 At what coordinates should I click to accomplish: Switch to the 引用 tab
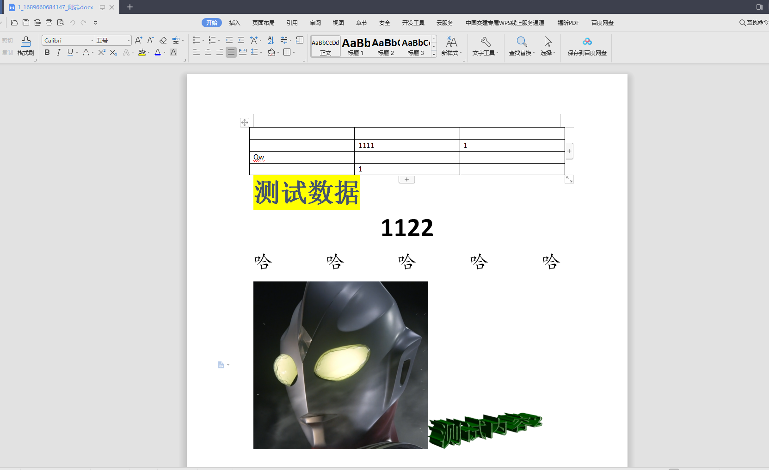(x=292, y=23)
